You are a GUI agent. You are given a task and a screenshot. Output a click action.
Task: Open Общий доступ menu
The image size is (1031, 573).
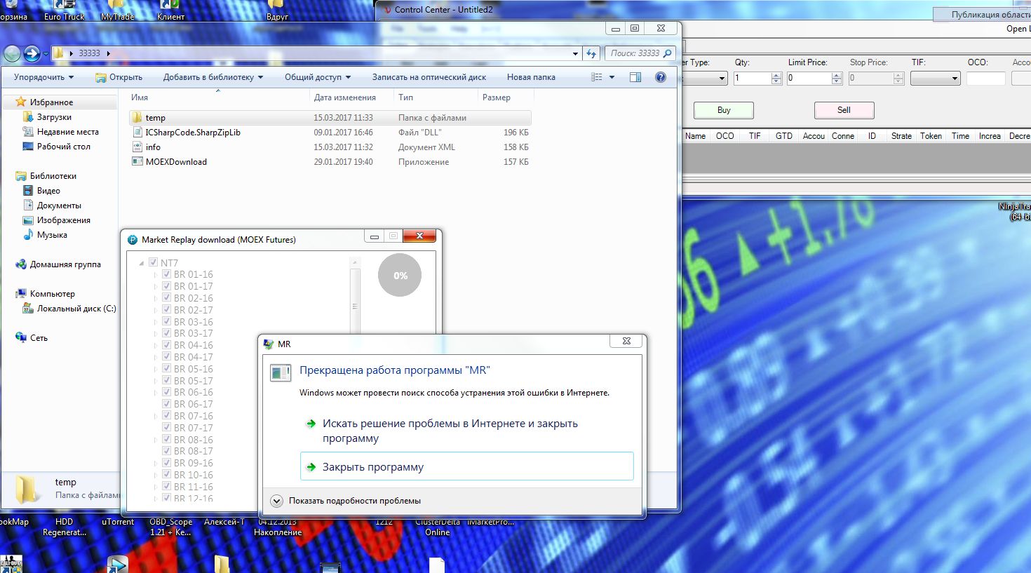tap(317, 77)
